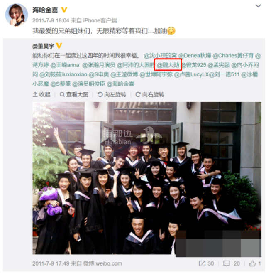Open the @曾龙925 mention

[193, 65]
